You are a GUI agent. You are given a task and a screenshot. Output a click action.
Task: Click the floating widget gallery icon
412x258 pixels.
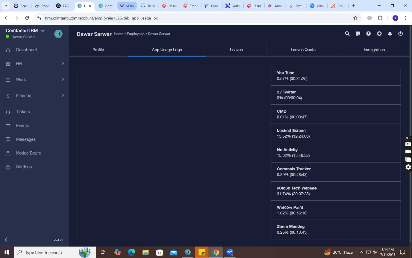pyautogui.click(x=408, y=159)
